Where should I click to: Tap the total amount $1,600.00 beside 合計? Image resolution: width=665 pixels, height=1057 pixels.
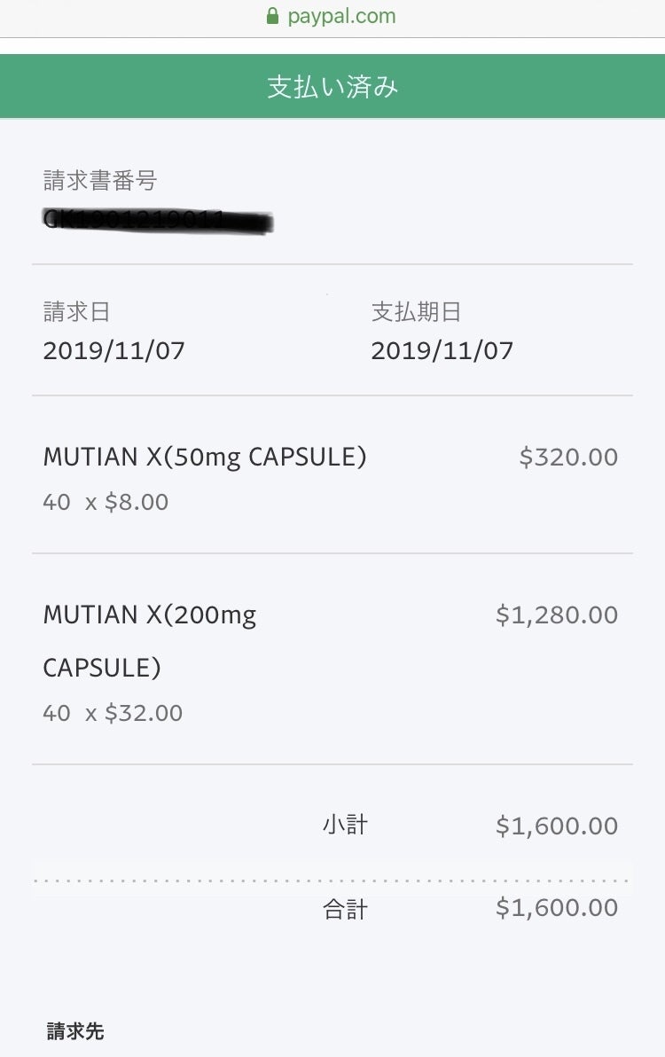point(557,908)
